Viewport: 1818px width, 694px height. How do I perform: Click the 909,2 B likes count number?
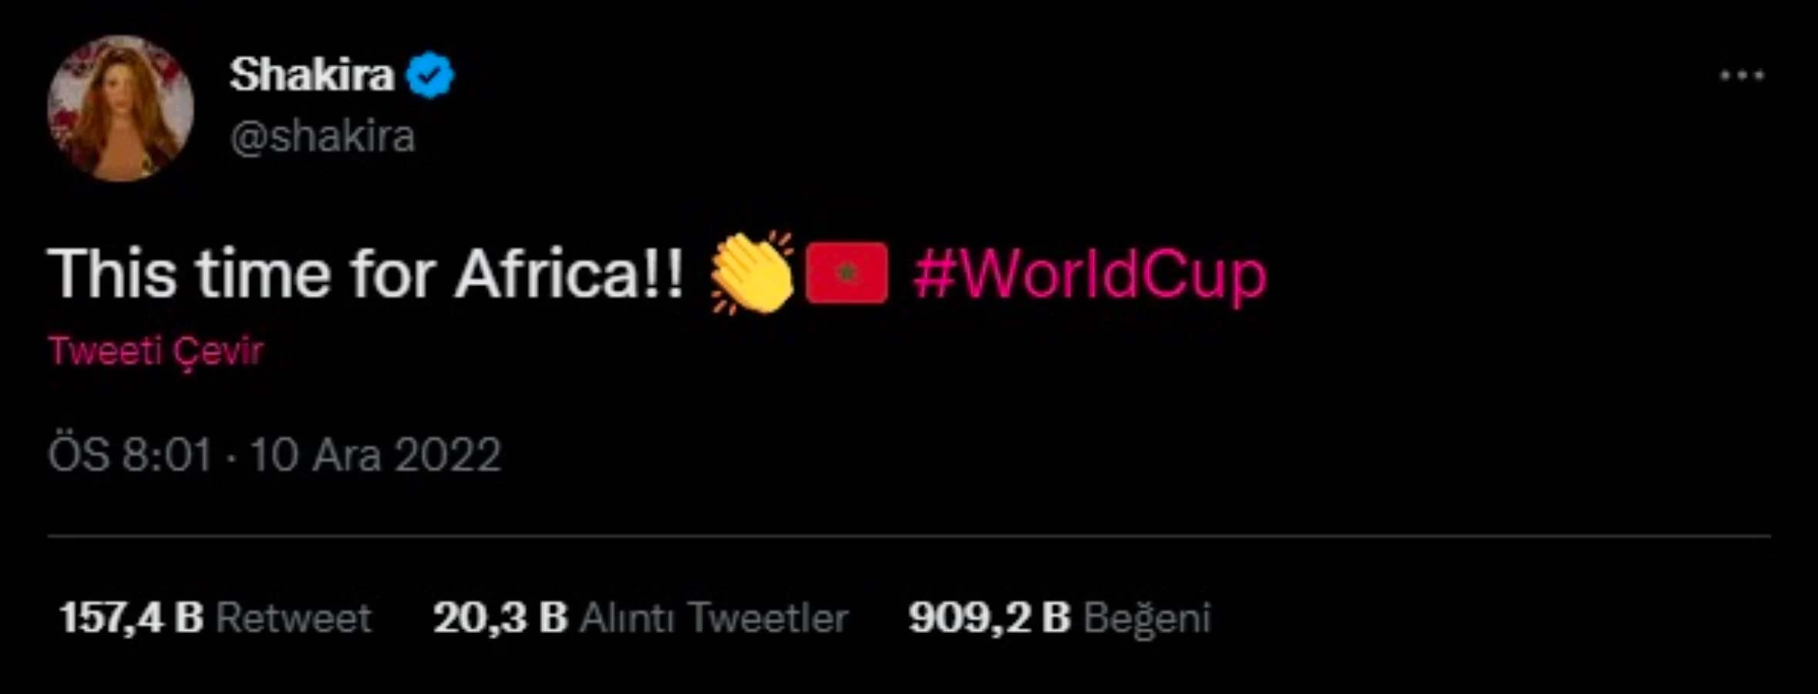coord(990,618)
